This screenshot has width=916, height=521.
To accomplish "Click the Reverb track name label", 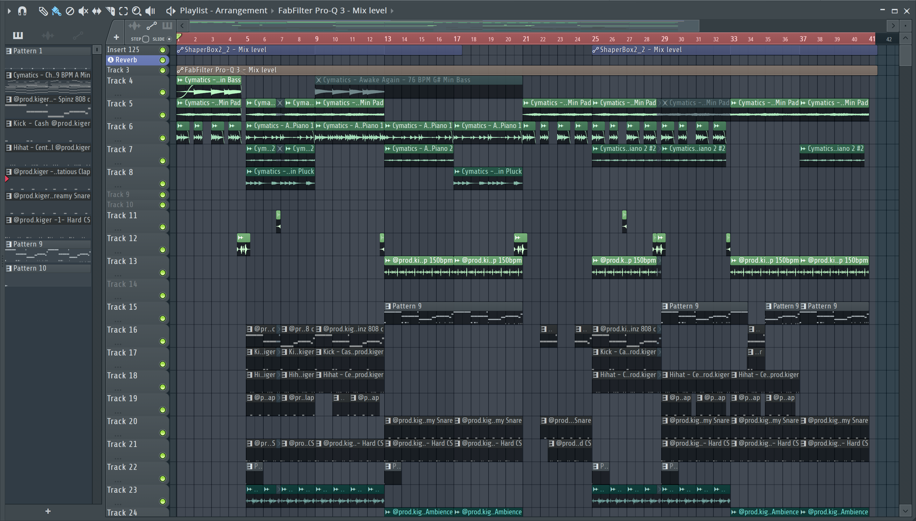I will pos(126,60).
